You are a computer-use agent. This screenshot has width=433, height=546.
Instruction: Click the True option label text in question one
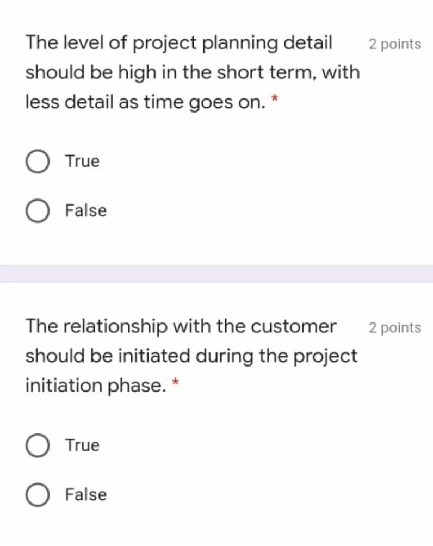(82, 160)
